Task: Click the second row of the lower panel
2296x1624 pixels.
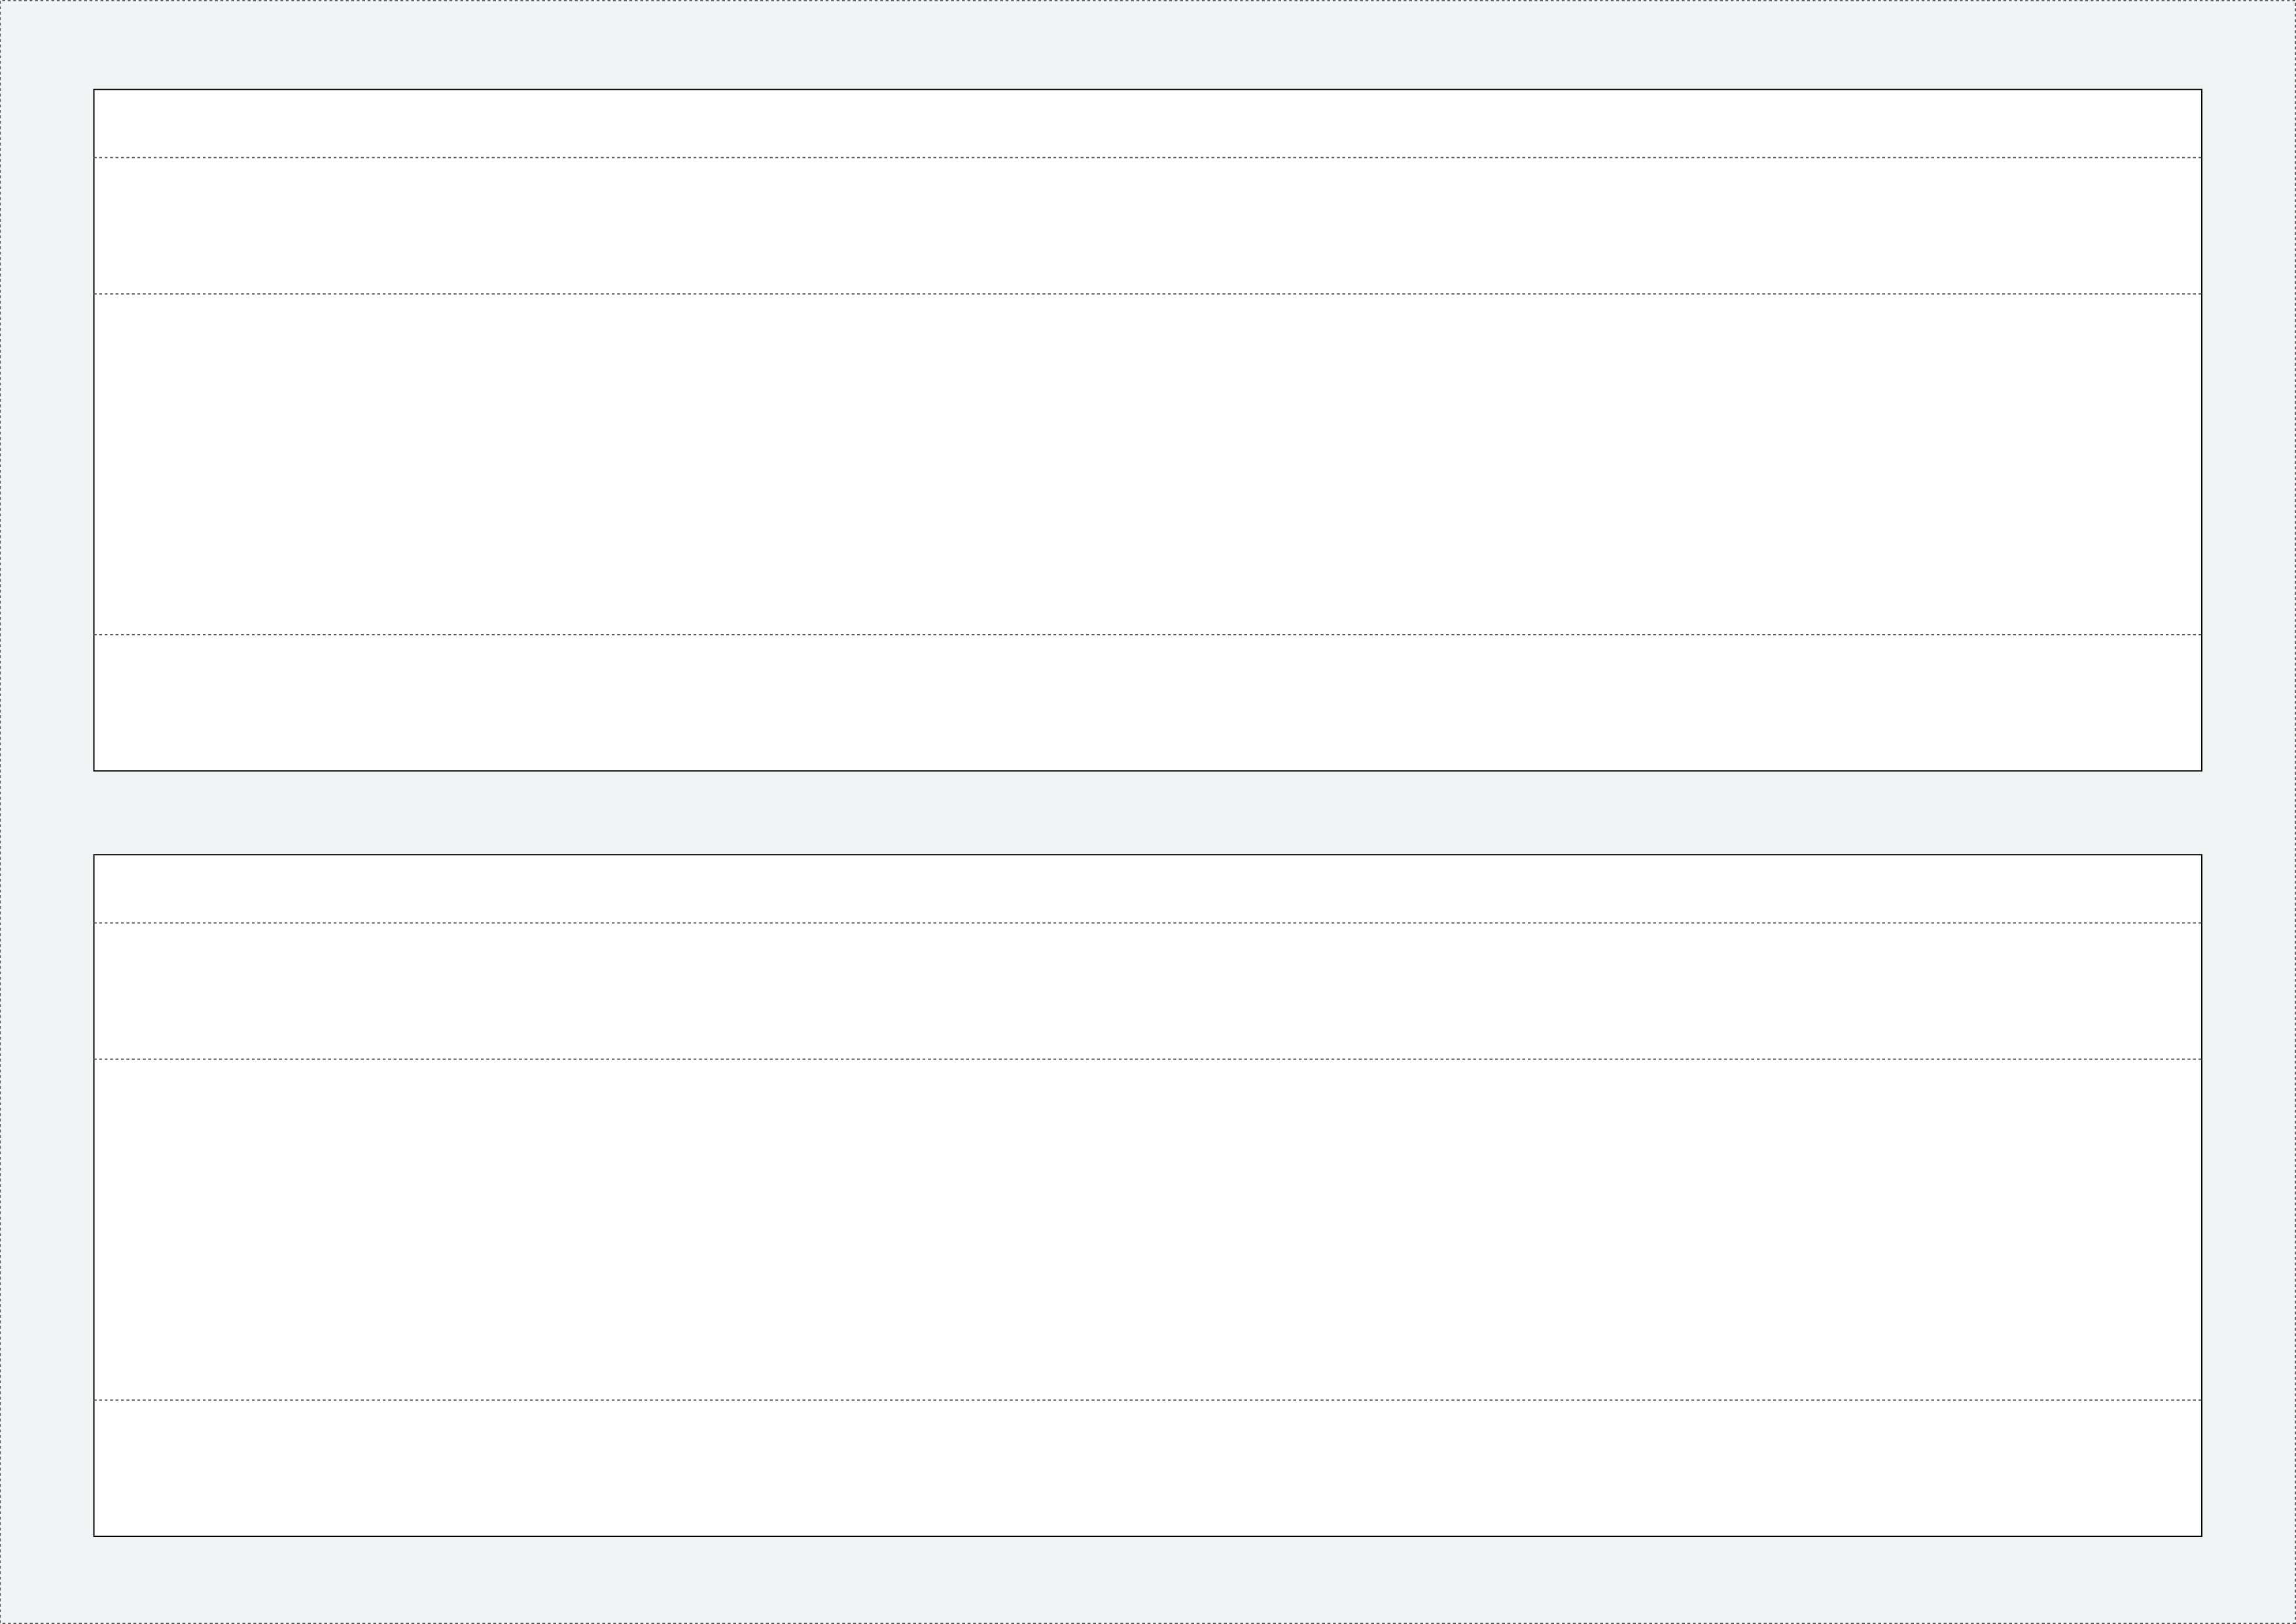Action: [1148, 991]
